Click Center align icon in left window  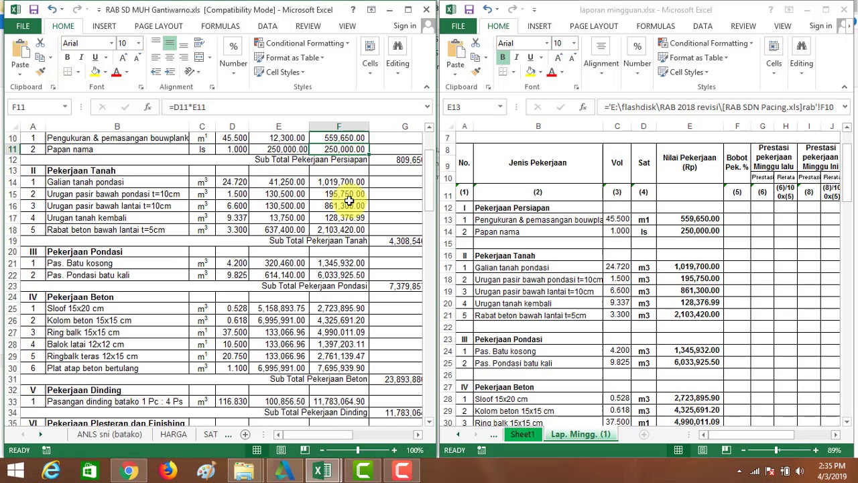pos(170,58)
